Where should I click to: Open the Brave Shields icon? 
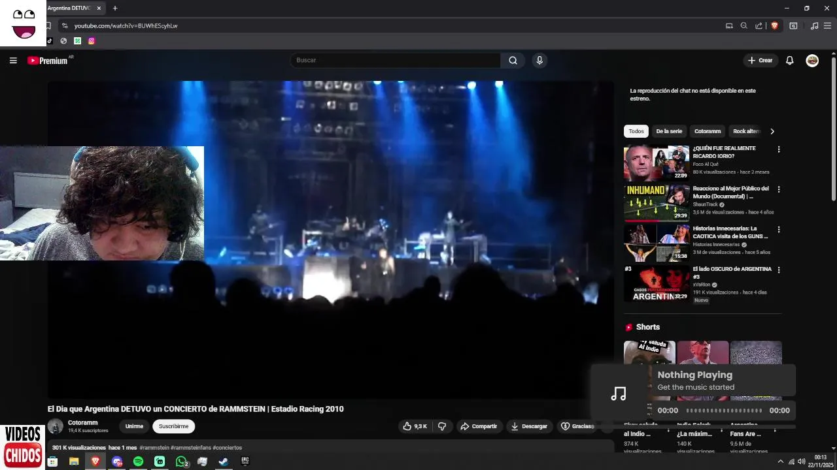(x=774, y=25)
